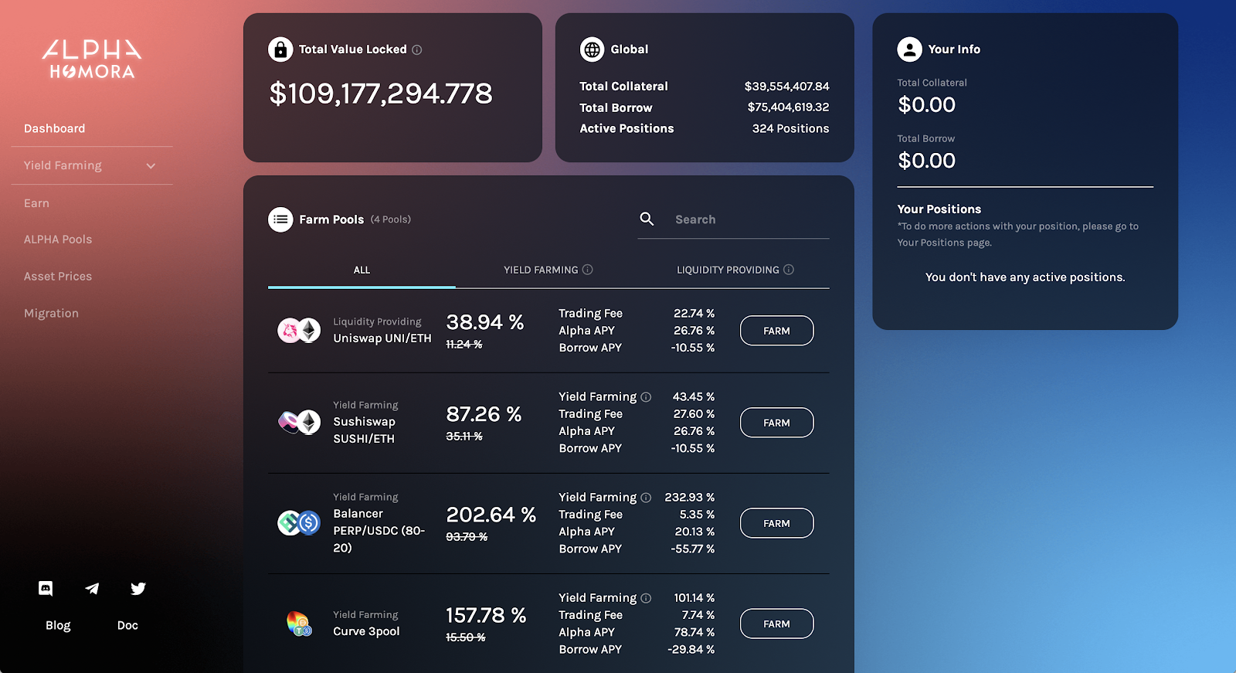
Task: Click the Your Positions heading
Action: (x=939, y=209)
